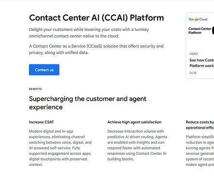Screen dimensions: 214x179
Task: Click the 'Contact Center AI (CCAI) Platform' heading
Action: (97, 18)
